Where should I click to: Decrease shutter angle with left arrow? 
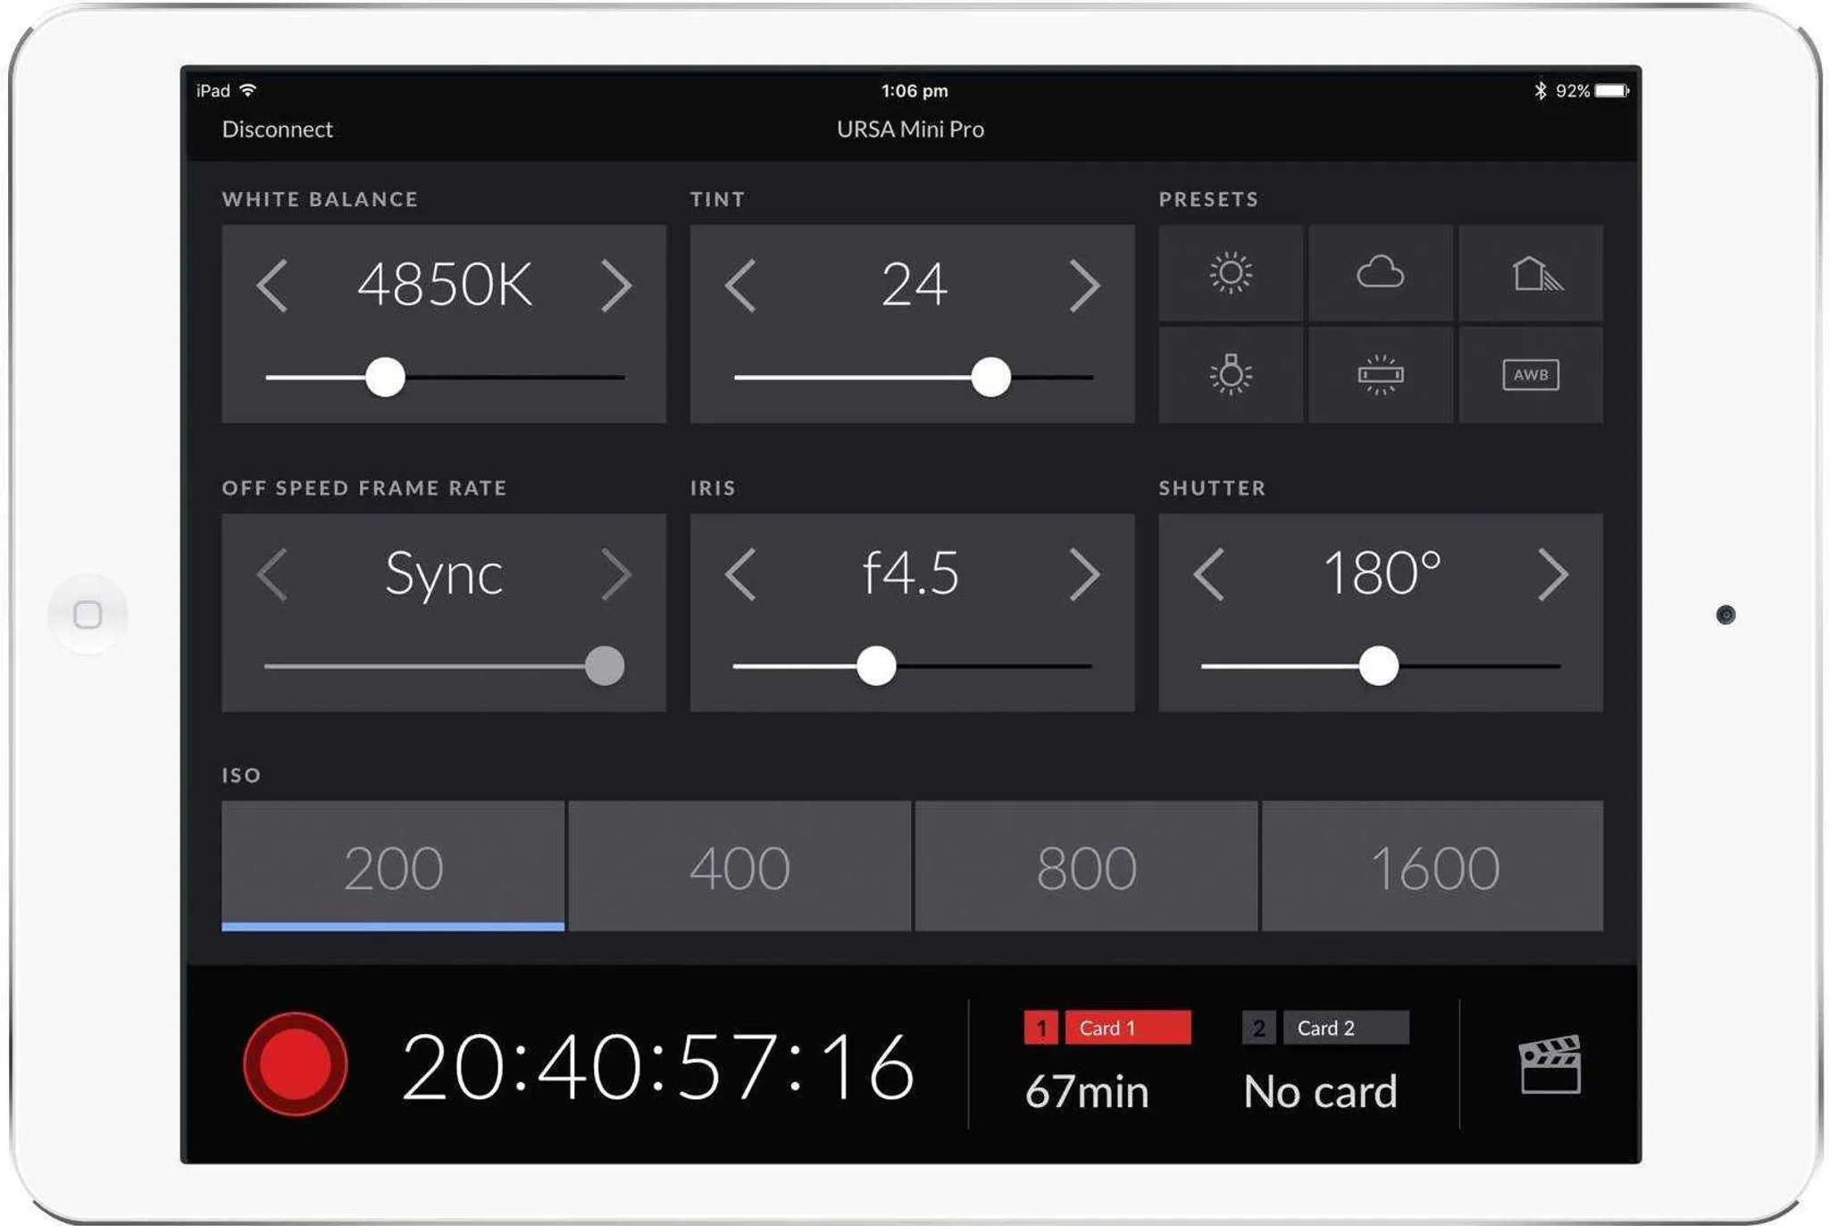pos(1208,574)
